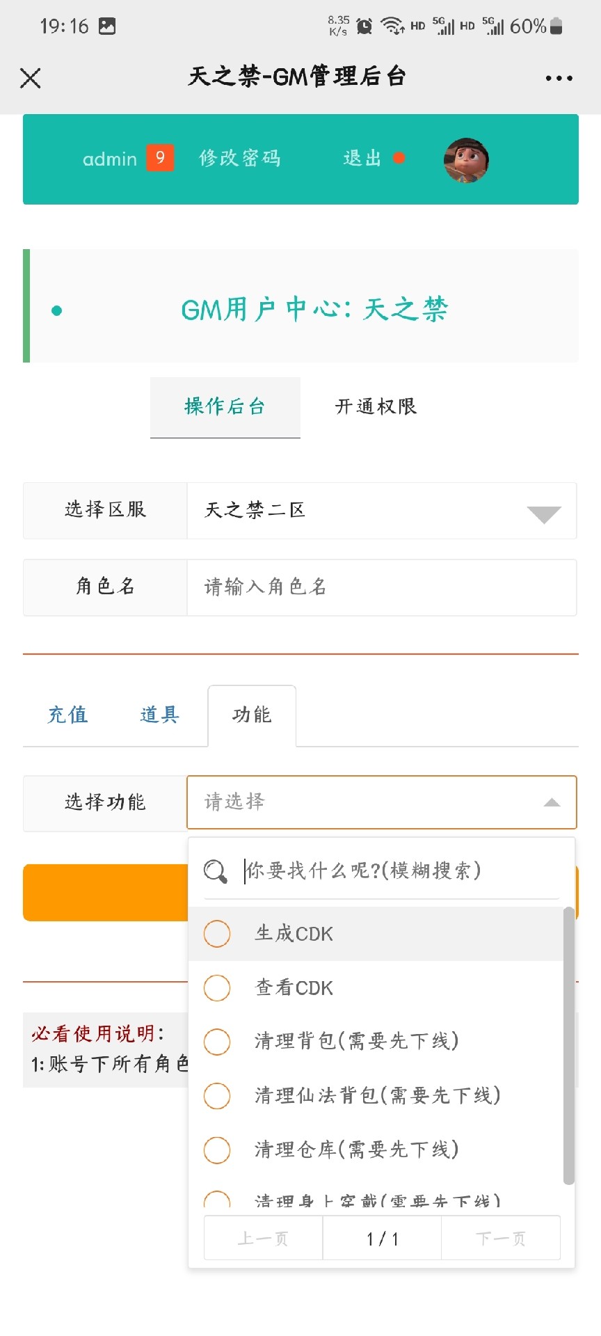Switch to the 充值 tab
This screenshot has width=601, height=1336.
pos(67,715)
